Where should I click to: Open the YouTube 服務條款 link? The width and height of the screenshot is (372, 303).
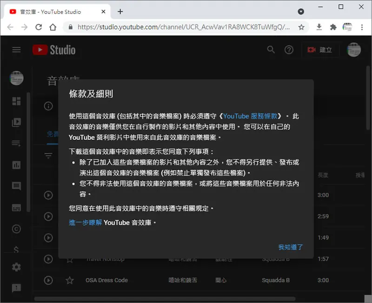tap(250, 116)
